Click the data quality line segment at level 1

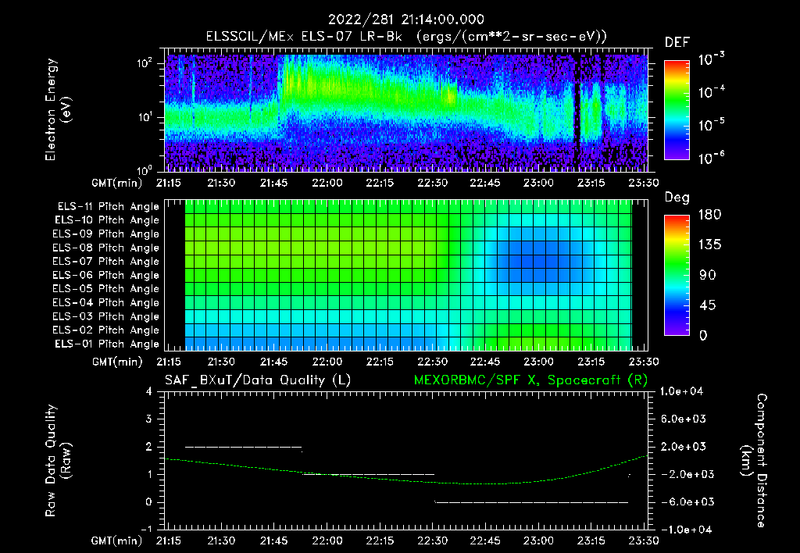(x=369, y=474)
